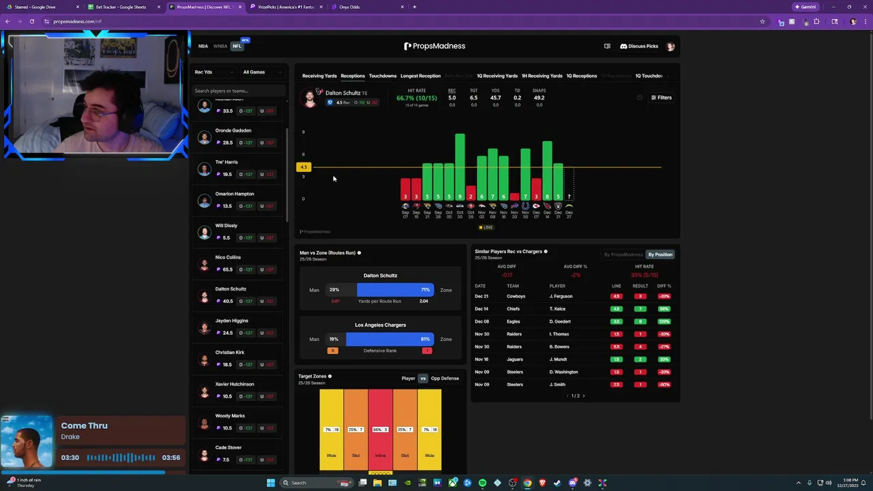Select the NFL league toggle
873x491 pixels.
coord(237,46)
